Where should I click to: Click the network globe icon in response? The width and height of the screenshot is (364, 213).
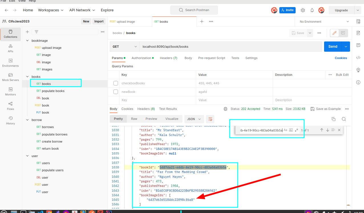tap(225, 109)
